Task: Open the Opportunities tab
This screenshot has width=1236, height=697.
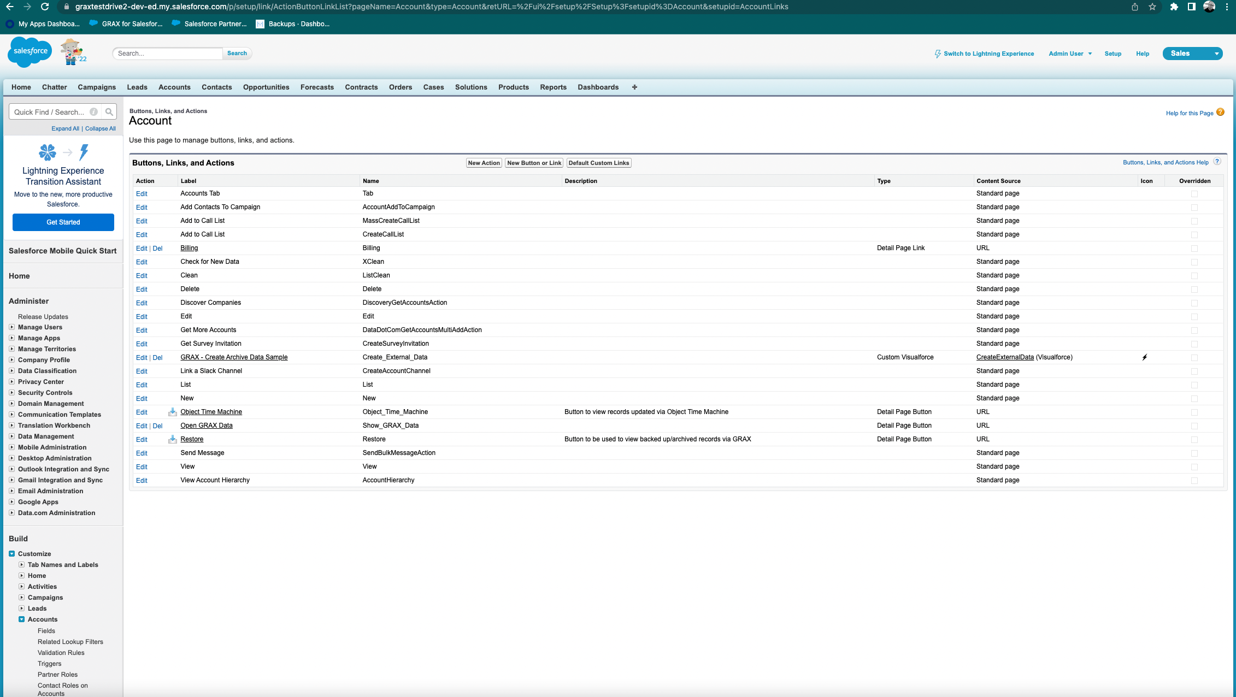Action: point(266,87)
